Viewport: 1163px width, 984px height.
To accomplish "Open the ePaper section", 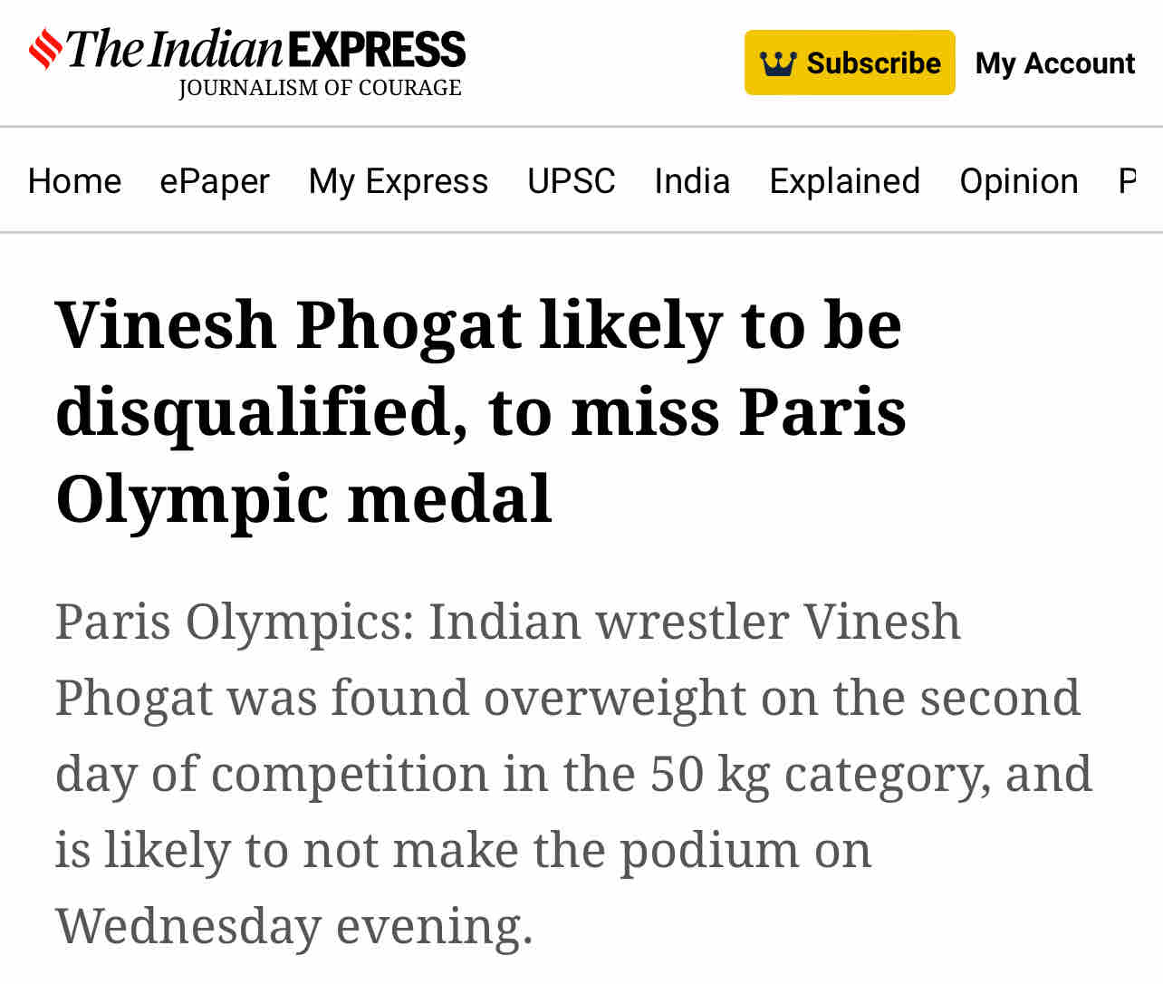I will [x=215, y=181].
